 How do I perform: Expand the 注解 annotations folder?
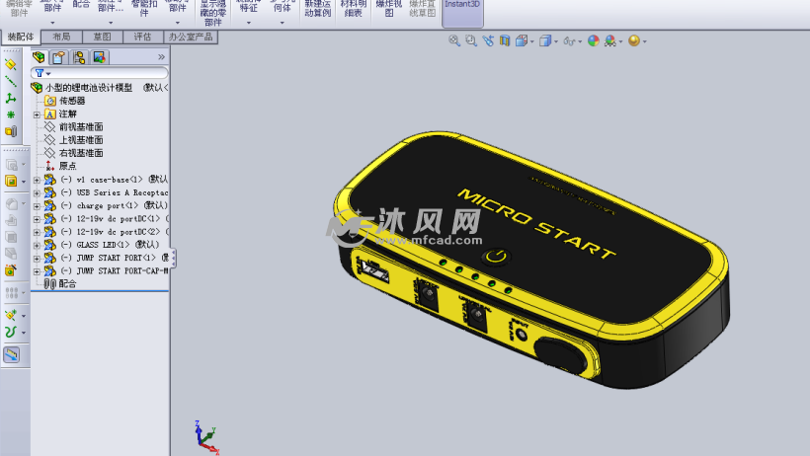37,114
